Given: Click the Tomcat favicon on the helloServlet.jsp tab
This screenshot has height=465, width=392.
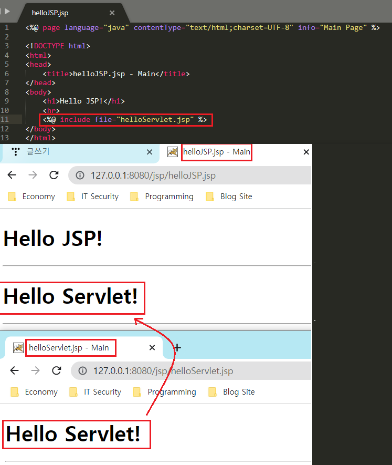Looking at the screenshot, I should click(x=18, y=347).
